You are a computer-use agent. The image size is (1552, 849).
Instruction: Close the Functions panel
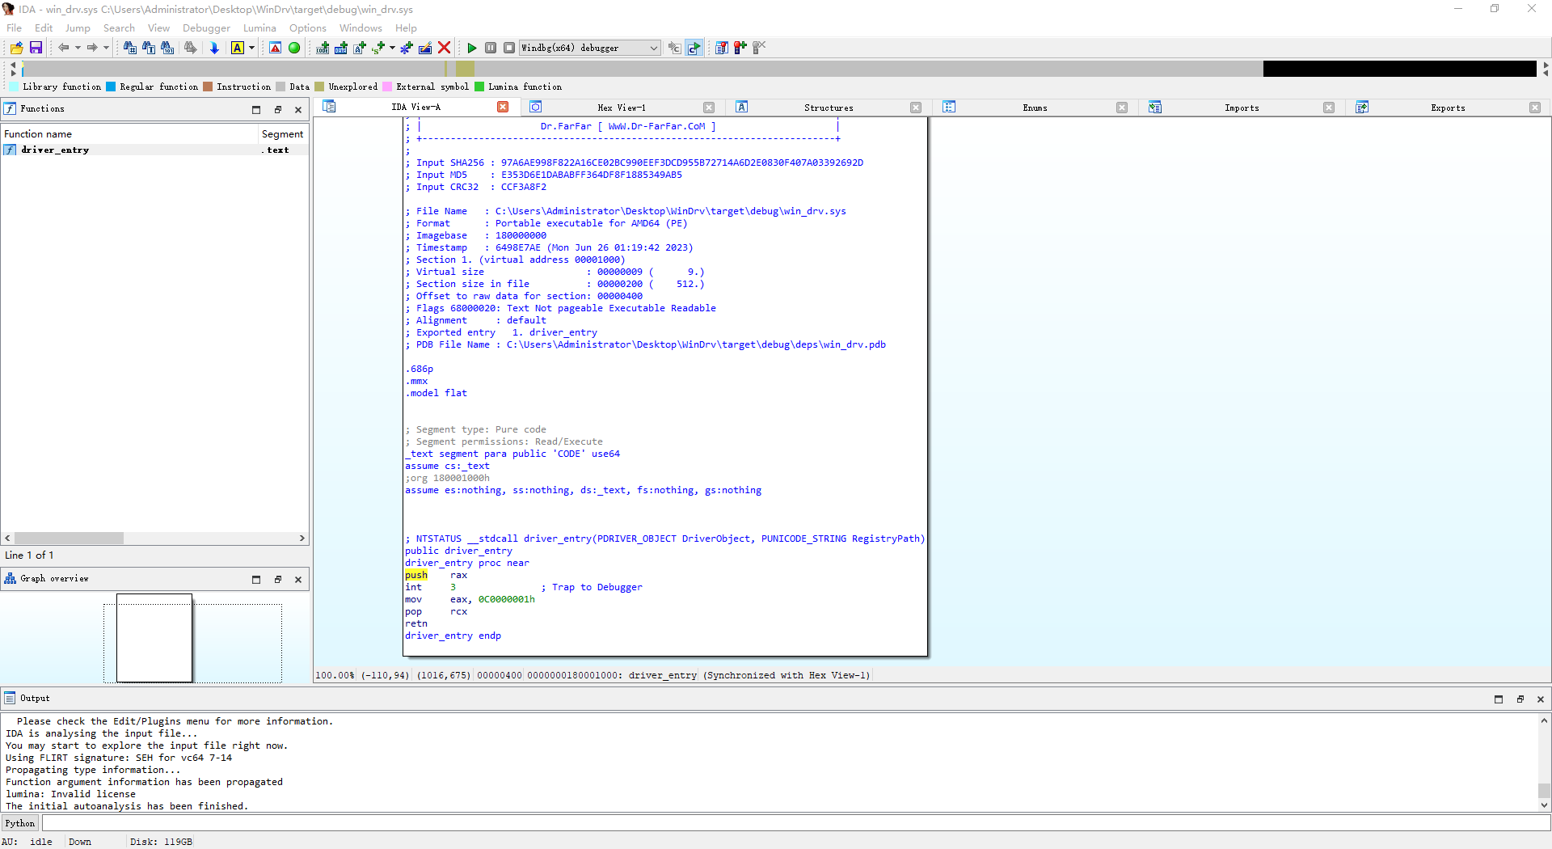point(298,109)
